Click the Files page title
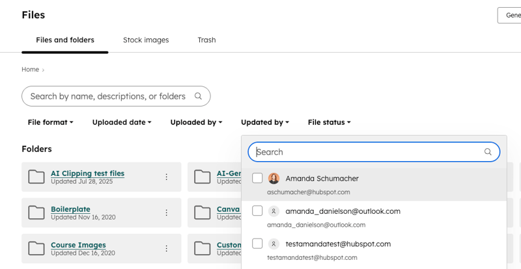The image size is (521, 269). 33,15
